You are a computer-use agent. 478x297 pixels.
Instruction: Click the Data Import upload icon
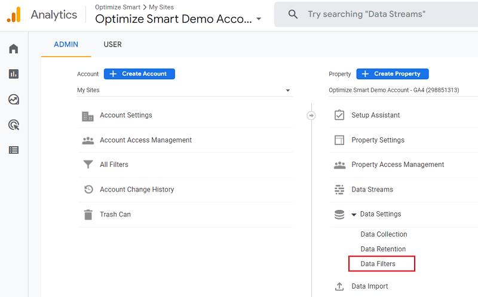coord(339,286)
